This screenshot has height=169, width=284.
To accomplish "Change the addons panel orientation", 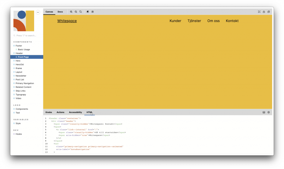I will tap(264, 112).
